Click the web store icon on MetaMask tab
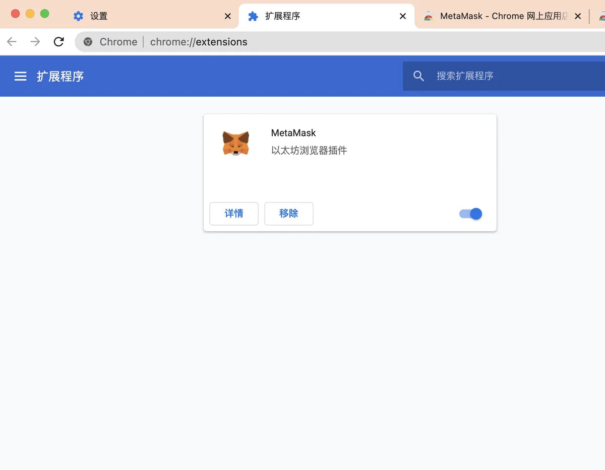 [429, 16]
